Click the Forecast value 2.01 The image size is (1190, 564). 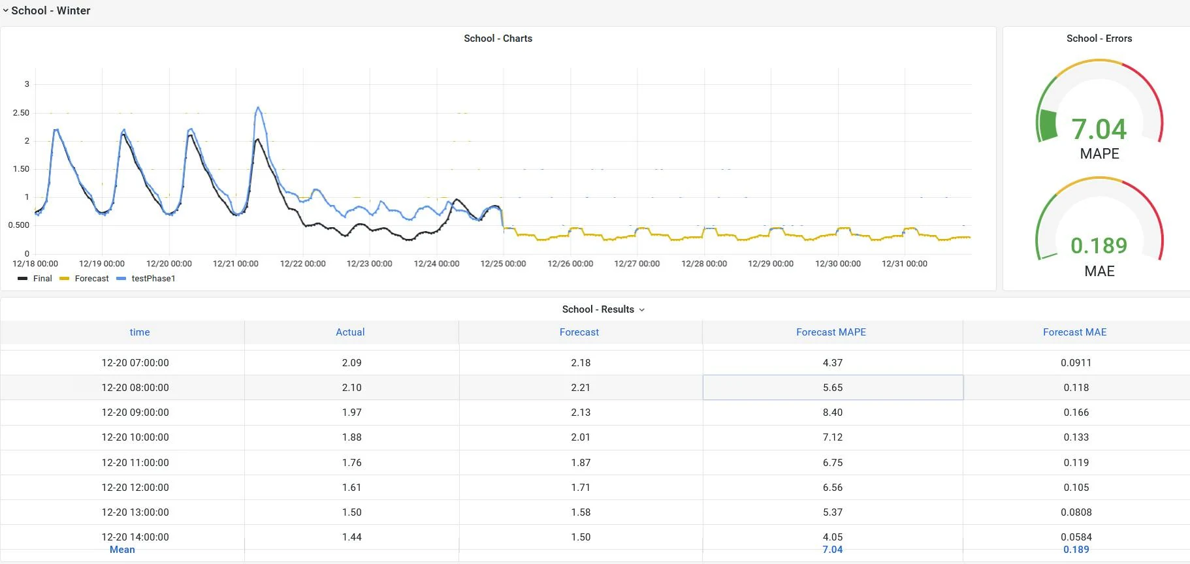click(581, 437)
